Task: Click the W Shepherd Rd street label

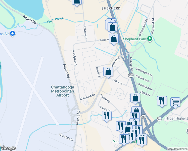Action: tap(143, 27)
